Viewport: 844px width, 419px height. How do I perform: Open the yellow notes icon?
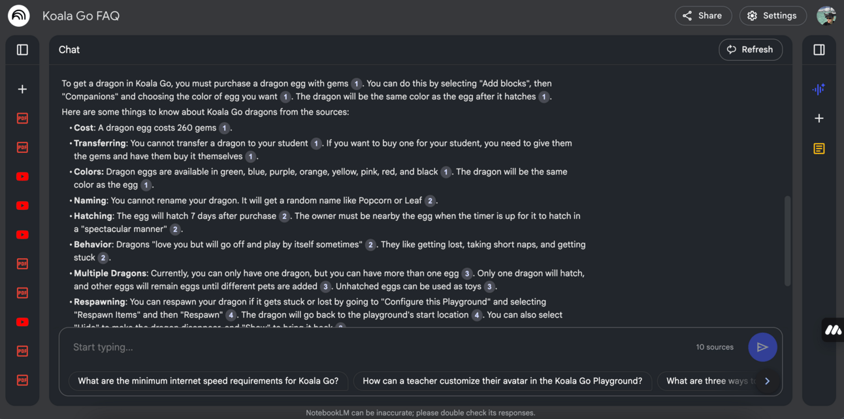point(819,148)
